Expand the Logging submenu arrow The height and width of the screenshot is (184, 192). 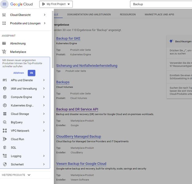[x=44, y=156]
